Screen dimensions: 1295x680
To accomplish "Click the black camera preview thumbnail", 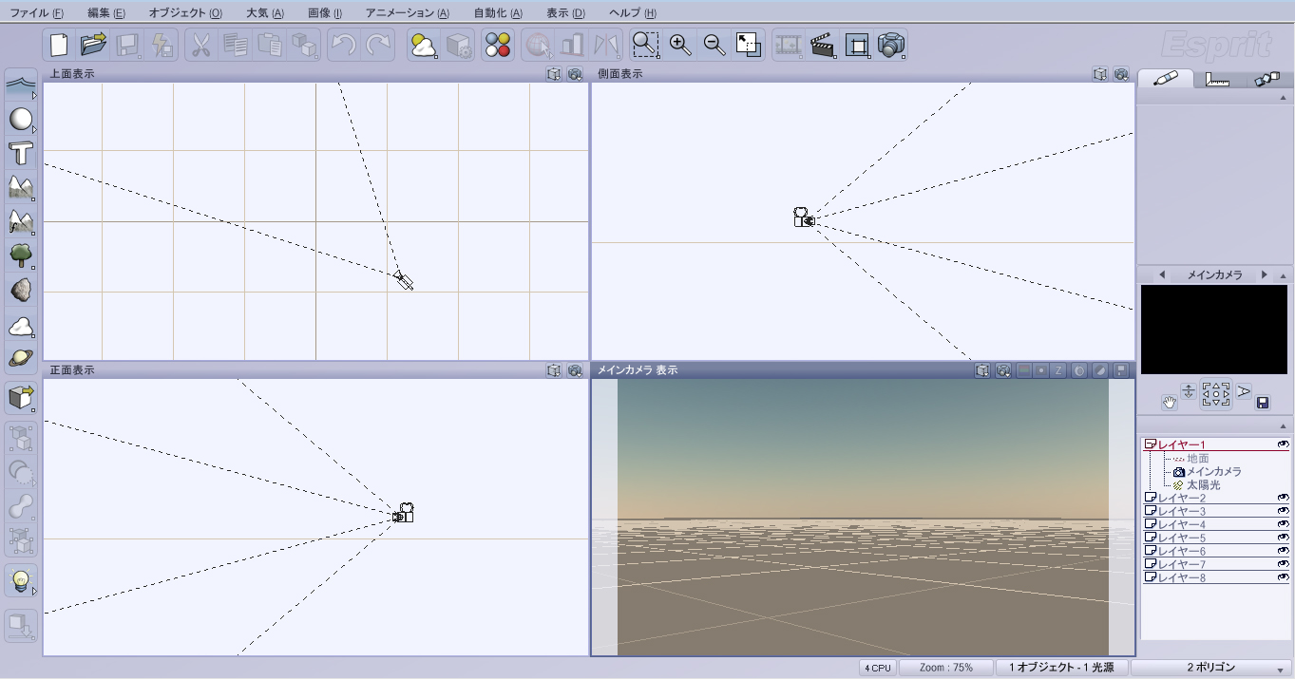I will pos(1213,330).
